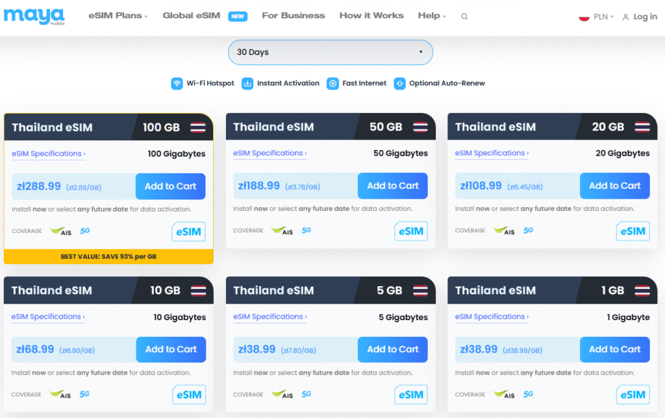Open Global eSIM page
The height and width of the screenshot is (418, 665).
click(x=192, y=16)
